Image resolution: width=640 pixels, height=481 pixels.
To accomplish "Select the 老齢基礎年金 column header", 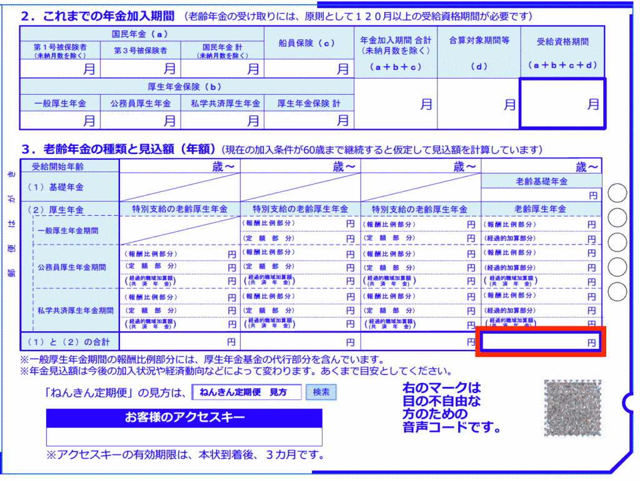I will tap(542, 182).
